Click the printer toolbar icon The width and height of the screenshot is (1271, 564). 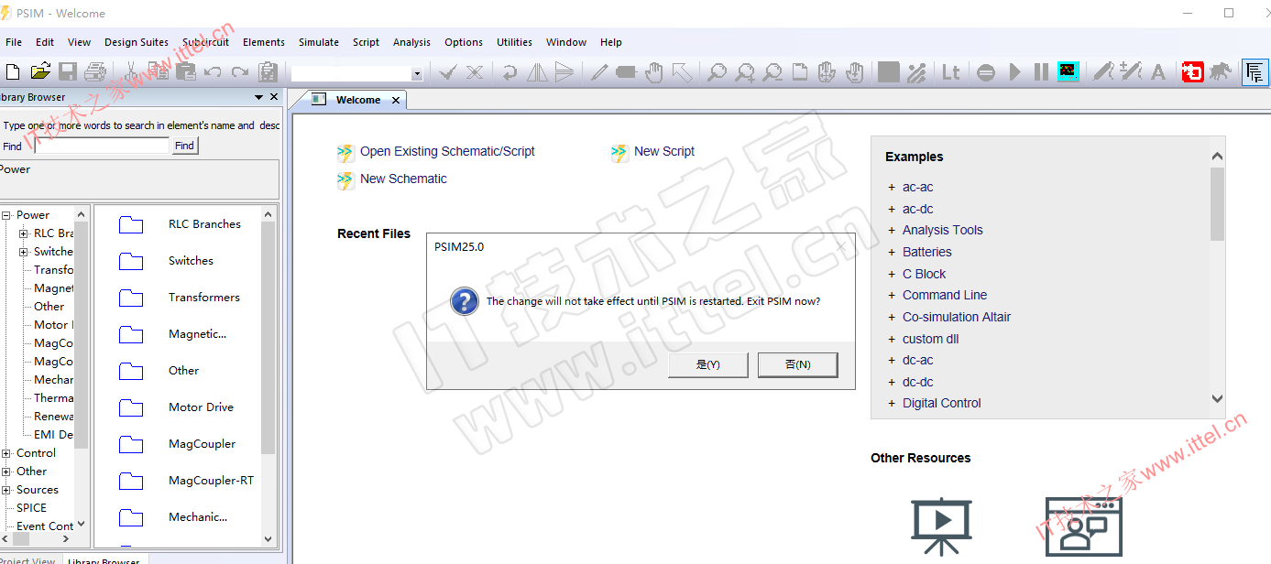(95, 71)
